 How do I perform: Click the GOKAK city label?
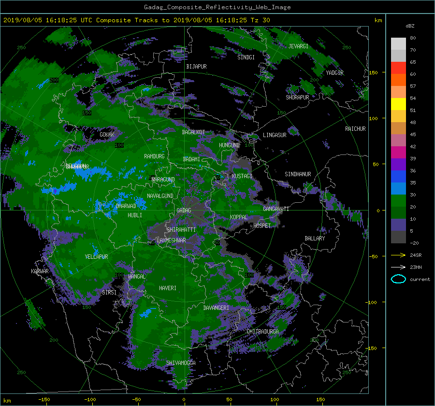coord(107,134)
